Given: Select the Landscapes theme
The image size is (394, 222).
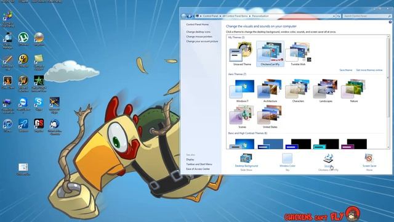Looking at the screenshot, I should tap(326, 91).
